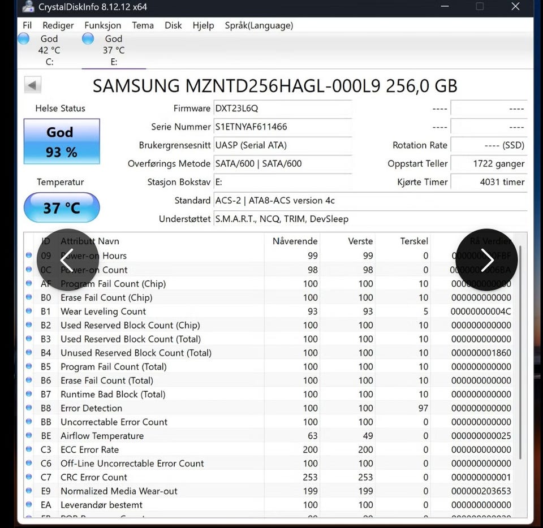Click the 37 °C temperature button
This screenshot has height=528, width=543.
point(62,207)
